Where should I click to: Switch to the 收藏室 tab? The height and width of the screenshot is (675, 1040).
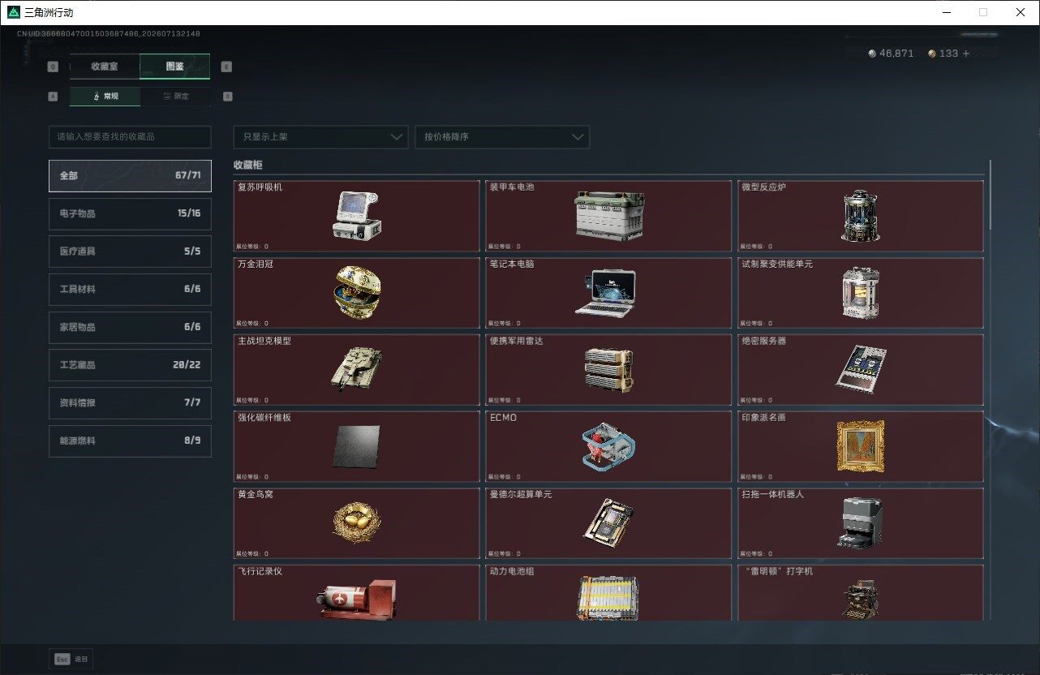105,67
